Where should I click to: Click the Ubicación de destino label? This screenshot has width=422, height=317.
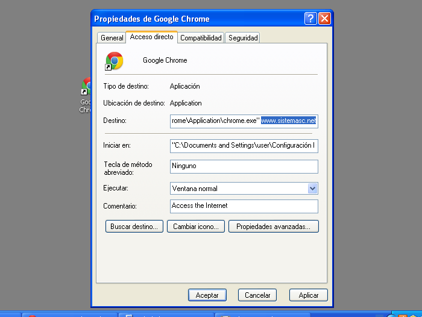[134, 103]
